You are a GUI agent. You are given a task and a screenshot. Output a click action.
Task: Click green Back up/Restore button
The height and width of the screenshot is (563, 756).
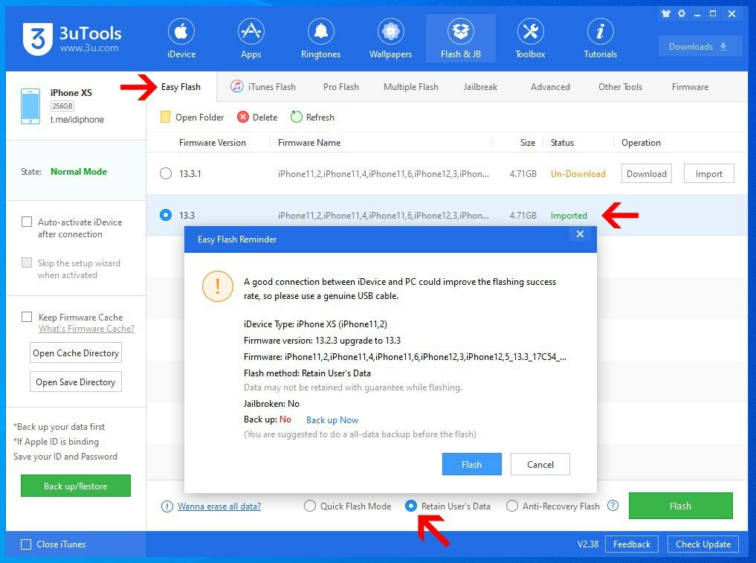(76, 486)
